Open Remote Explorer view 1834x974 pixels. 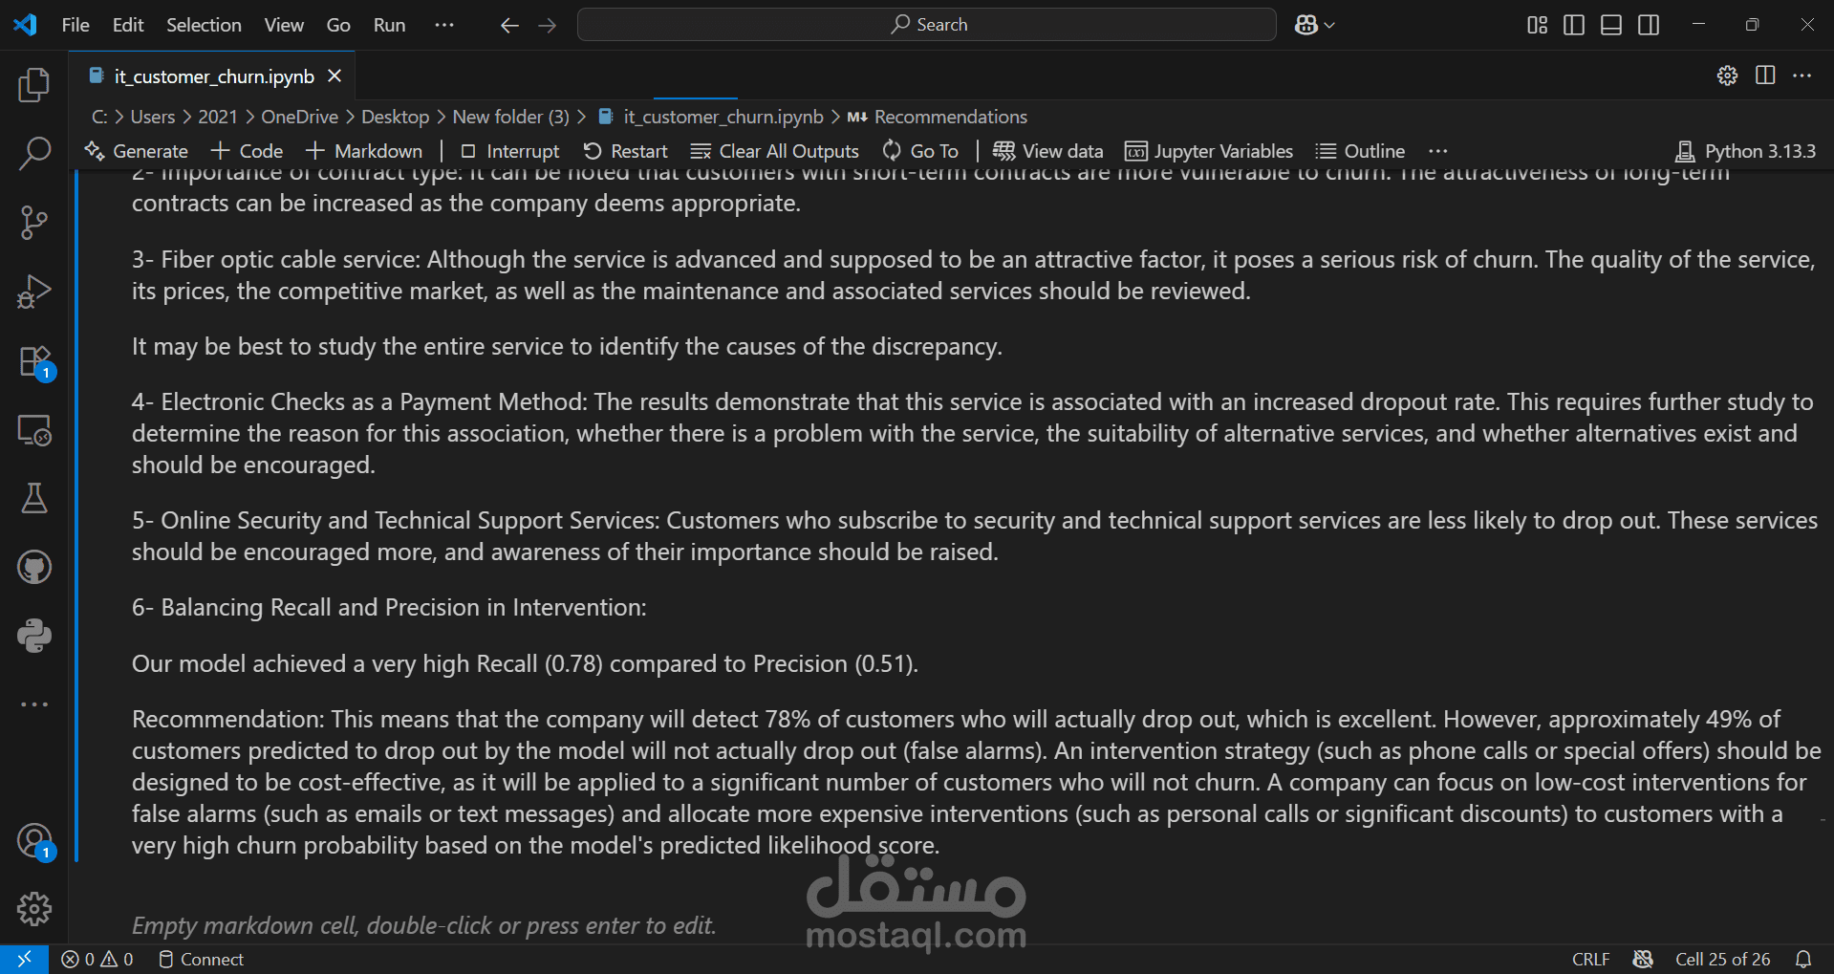pyautogui.click(x=34, y=430)
